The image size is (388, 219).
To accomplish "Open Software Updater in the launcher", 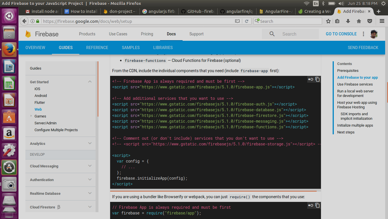I will coord(9,167).
